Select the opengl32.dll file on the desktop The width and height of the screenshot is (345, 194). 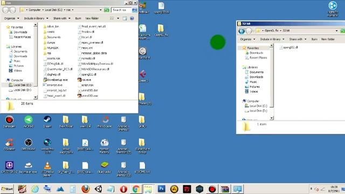161,8
